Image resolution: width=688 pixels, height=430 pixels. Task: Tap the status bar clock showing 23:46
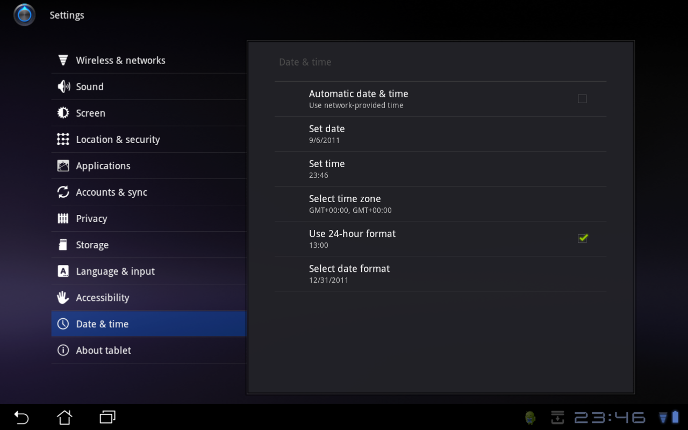(610, 418)
